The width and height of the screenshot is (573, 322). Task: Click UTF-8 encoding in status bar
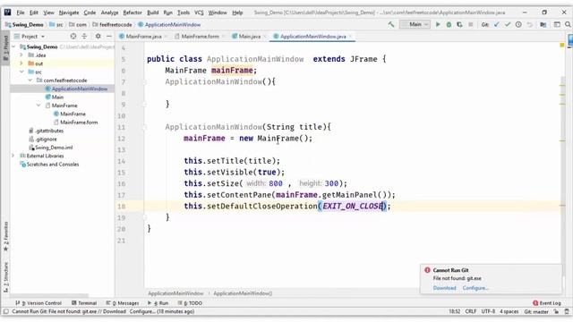(488, 311)
